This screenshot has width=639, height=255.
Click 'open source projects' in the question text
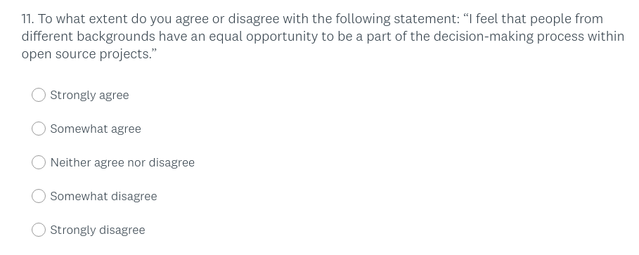coord(86,54)
